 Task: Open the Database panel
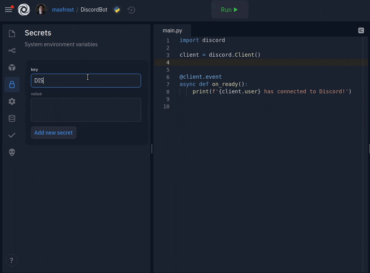tap(12, 118)
